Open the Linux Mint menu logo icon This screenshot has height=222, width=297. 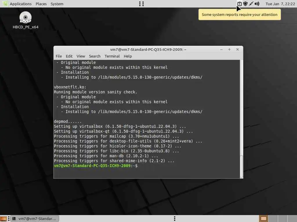[5, 3]
